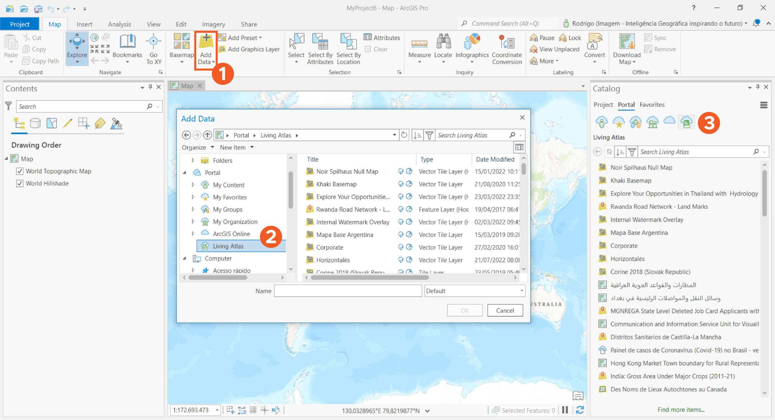Click Find more items link

click(681, 409)
